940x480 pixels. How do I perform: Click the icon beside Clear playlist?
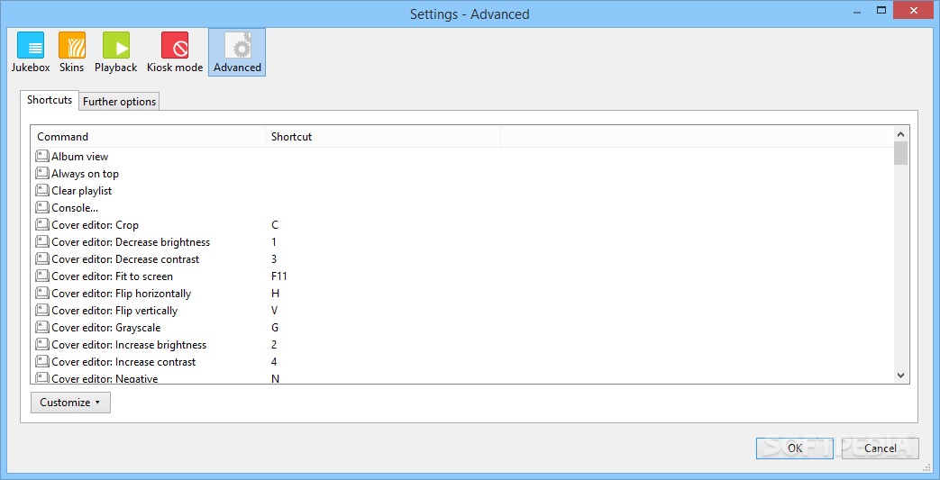[x=42, y=190]
